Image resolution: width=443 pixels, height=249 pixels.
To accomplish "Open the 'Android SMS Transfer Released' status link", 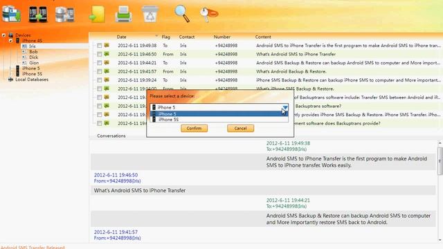I will point(33,247).
